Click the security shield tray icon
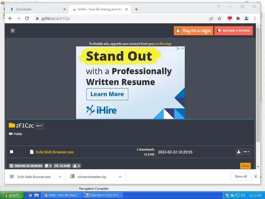Viewport: 265px width, 199px height. pyautogui.click(x=227, y=195)
